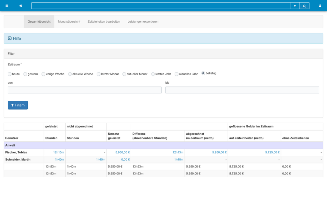Screen dimensions: 327x197
Task: Click the magnifier search icon
Action: [304, 6]
